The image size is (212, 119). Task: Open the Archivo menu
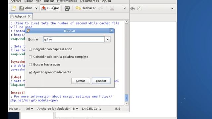tap(16, 1)
